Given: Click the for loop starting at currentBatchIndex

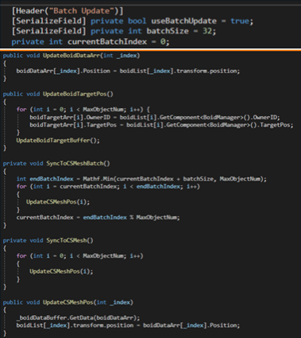Looking at the screenshot, I should pos(108,186).
